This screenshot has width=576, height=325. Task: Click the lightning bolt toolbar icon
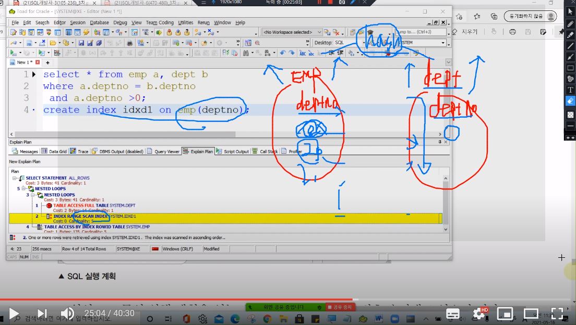click(86, 32)
